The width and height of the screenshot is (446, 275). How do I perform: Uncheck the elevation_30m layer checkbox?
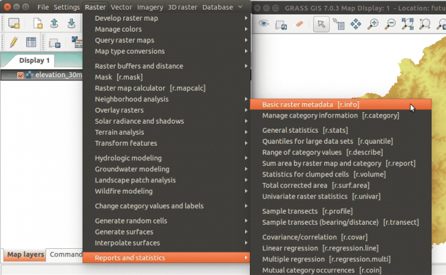click(20, 75)
